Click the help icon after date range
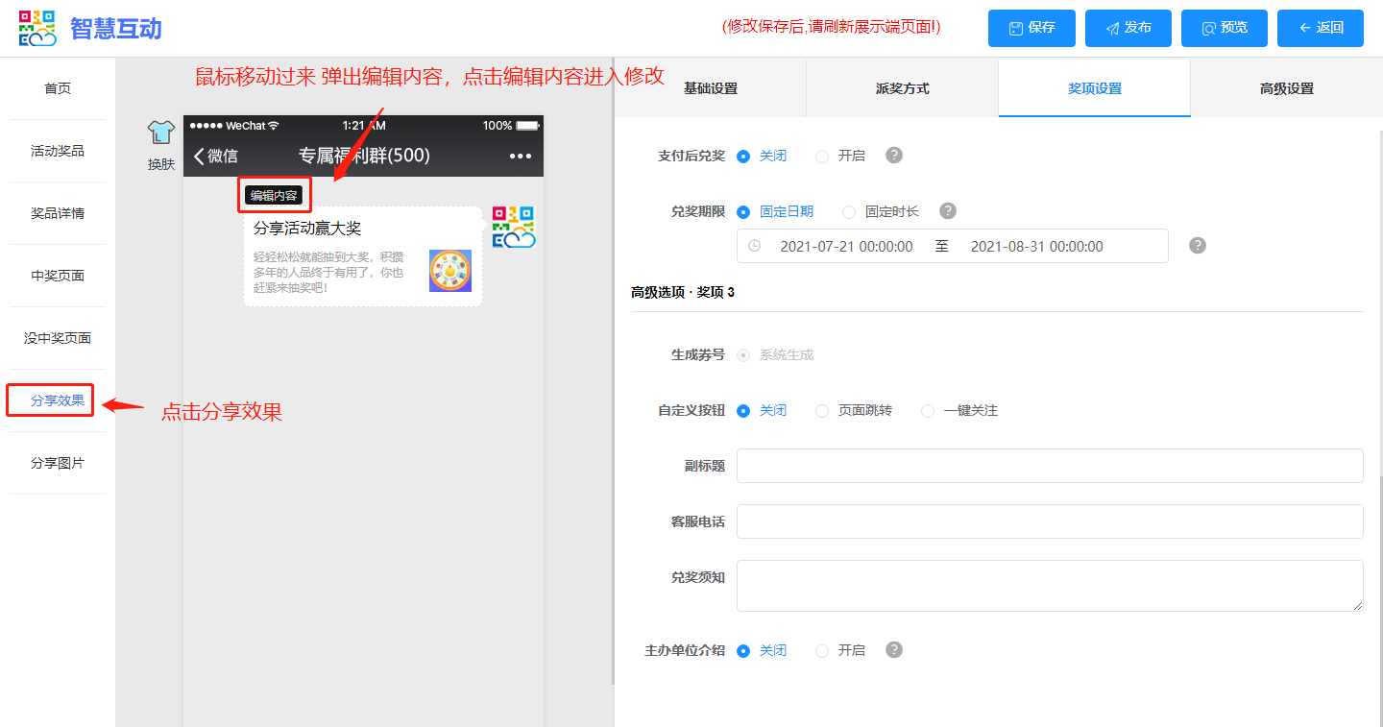The height and width of the screenshot is (727, 1383). click(x=1198, y=246)
